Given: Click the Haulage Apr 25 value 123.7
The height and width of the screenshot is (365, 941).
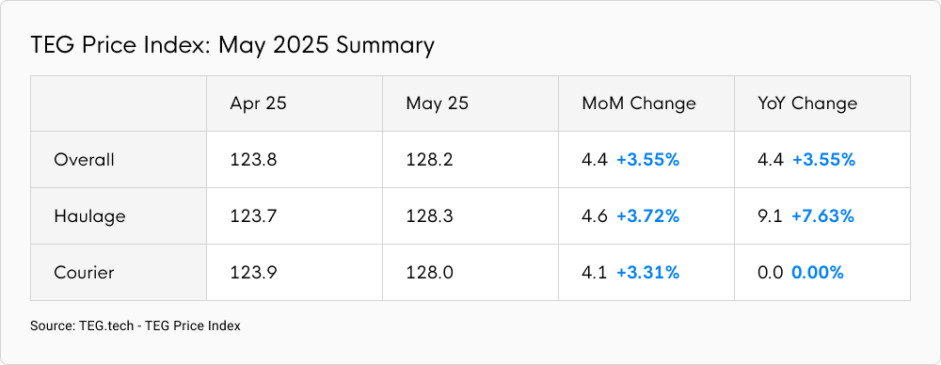Looking at the screenshot, I should coord(253,216).
